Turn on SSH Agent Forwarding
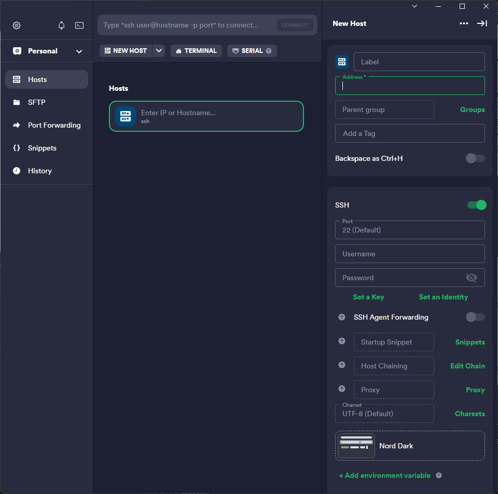This screenshot has width=498, height=494. [475, 317]
